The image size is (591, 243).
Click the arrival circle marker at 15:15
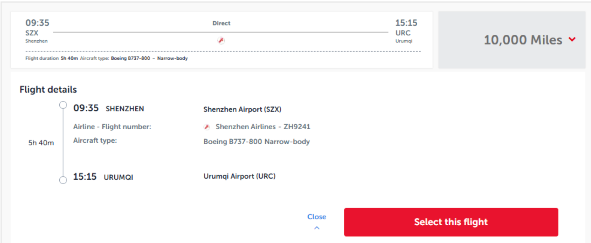tap(63, 180)
